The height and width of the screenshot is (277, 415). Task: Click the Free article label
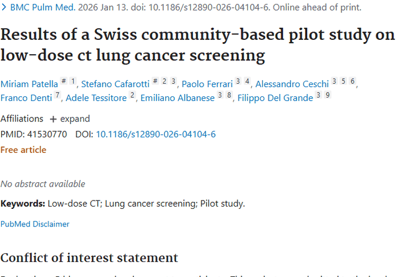[x=23, y=150]
